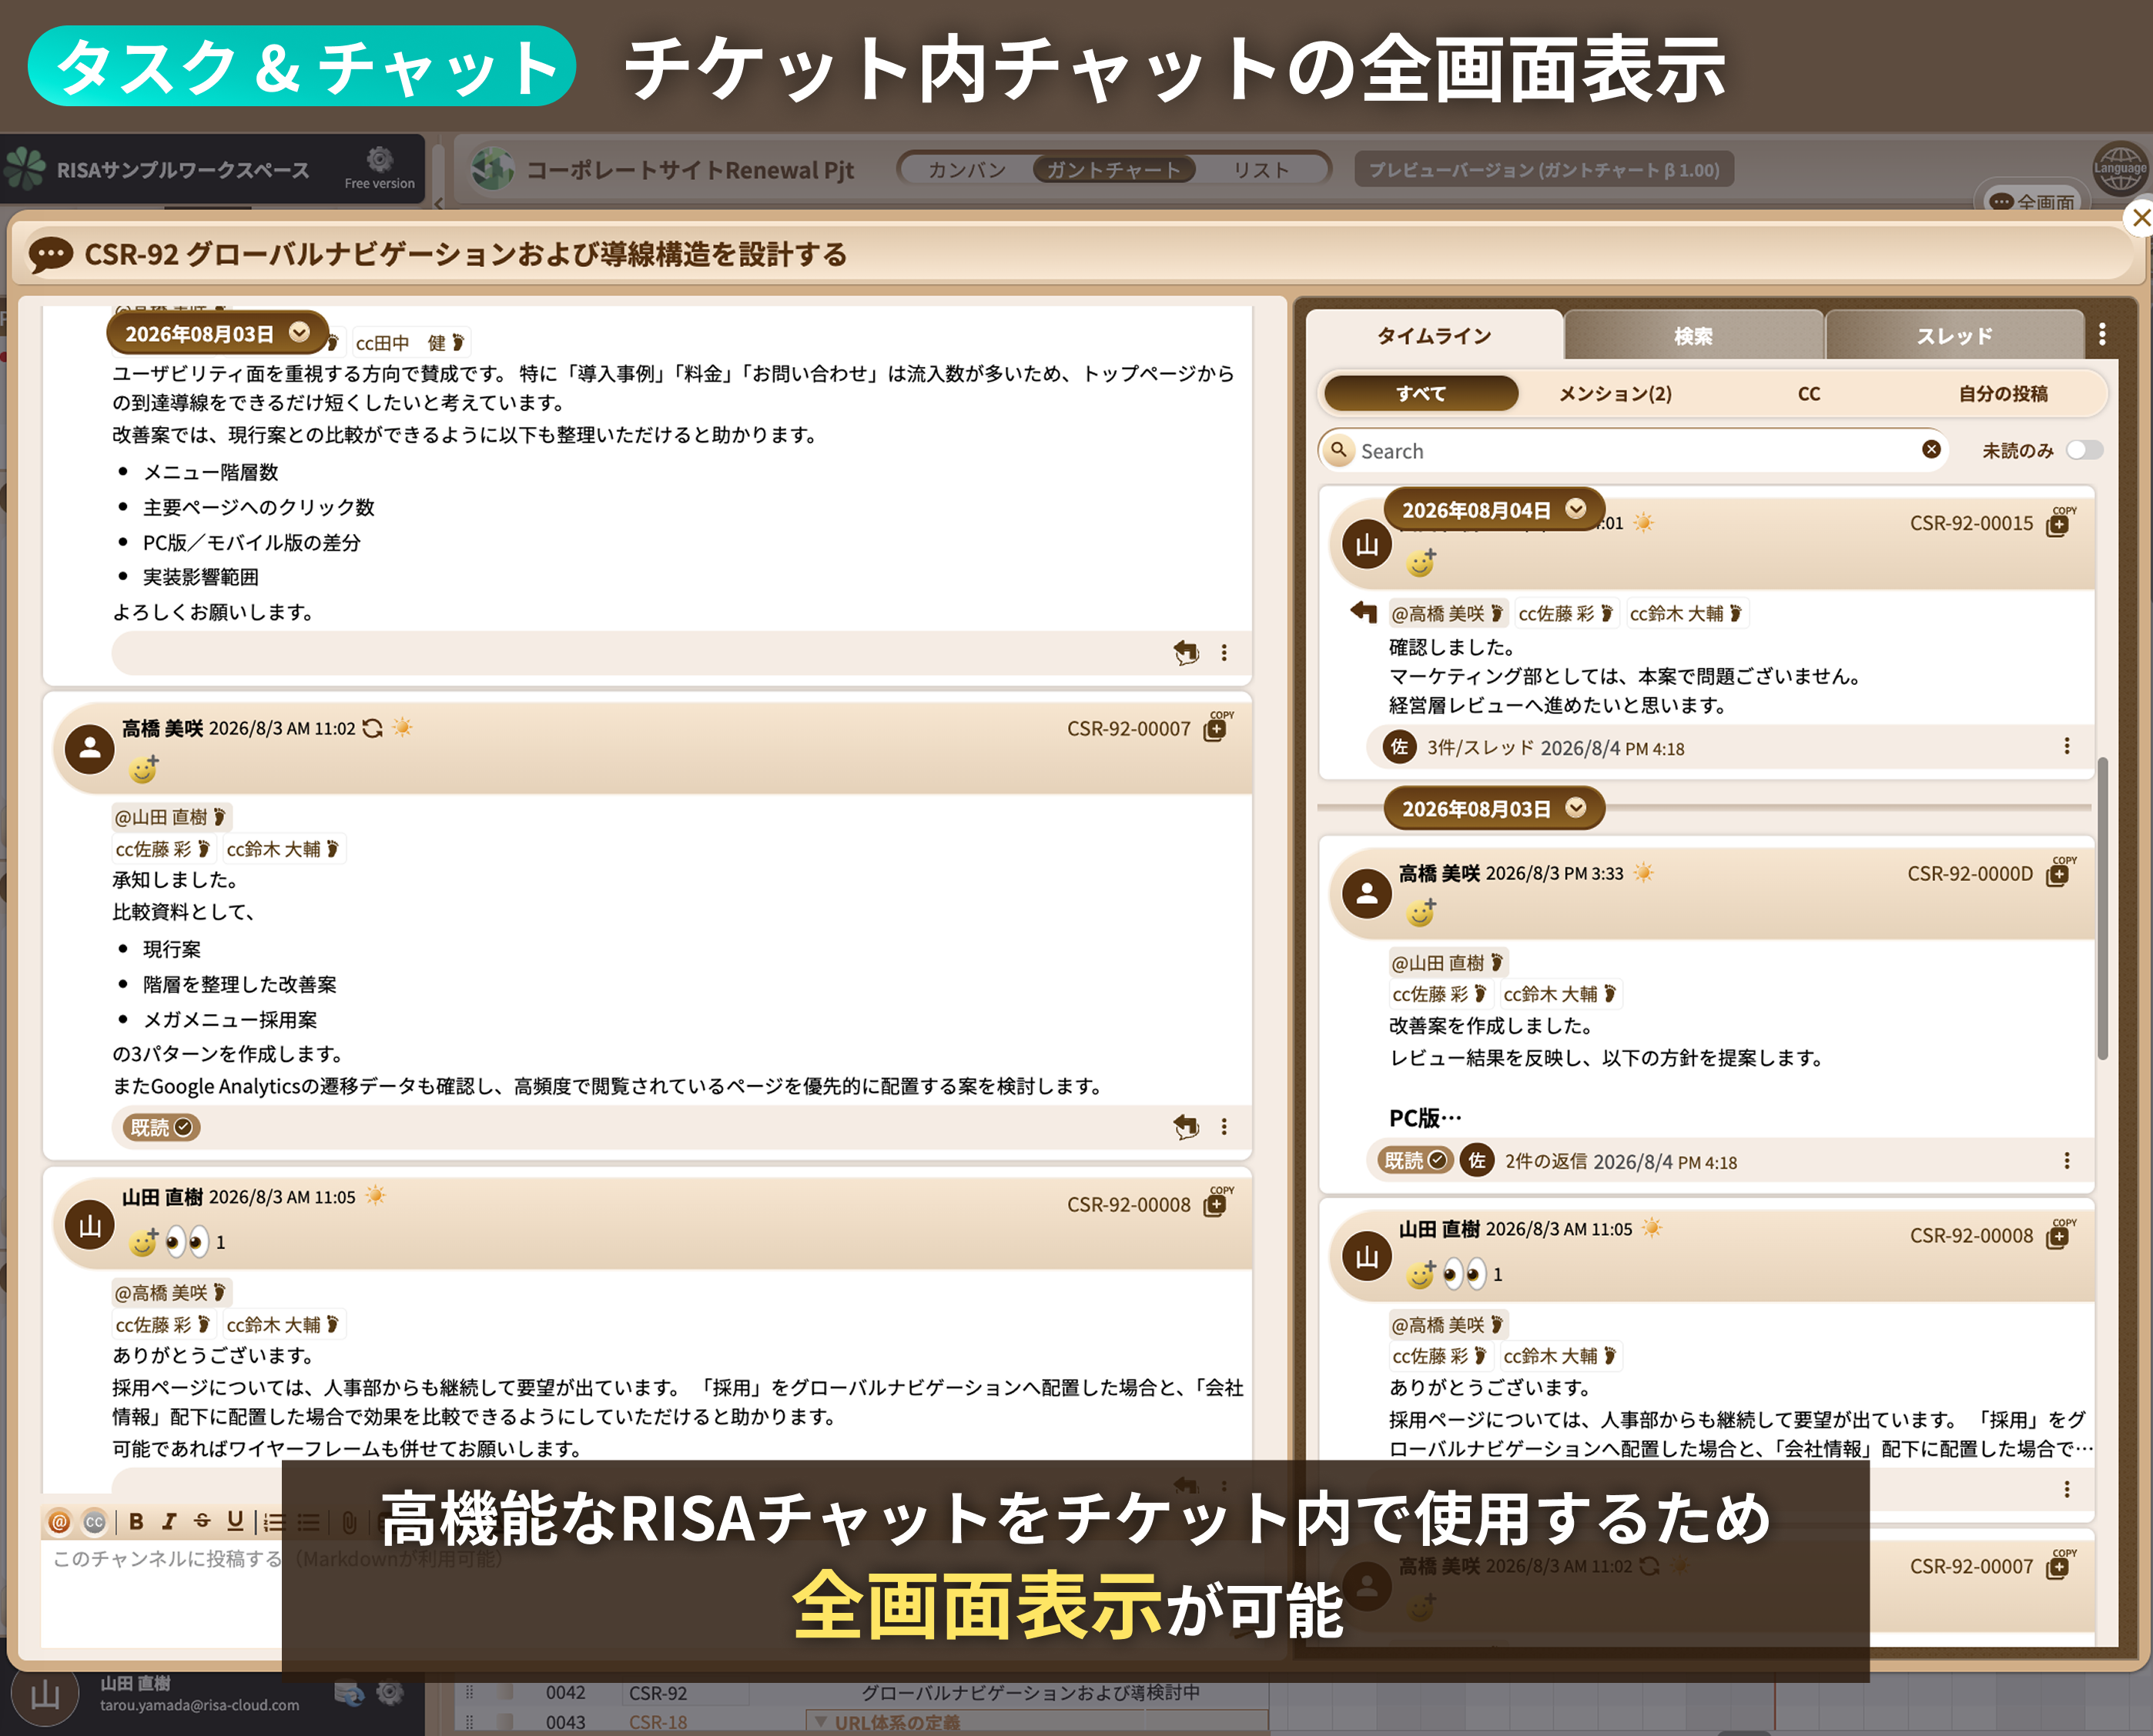Viewport: 2153px width, 1736px height.
Task: Reply to the message ending よろしくお願いします
Action: tap(1187, 653)
